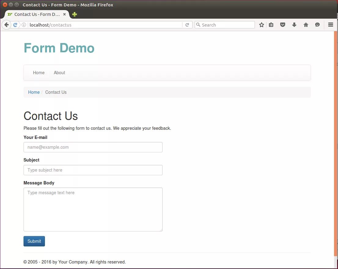
Task: Click the Your E-mail label
Action: (35, 137)
